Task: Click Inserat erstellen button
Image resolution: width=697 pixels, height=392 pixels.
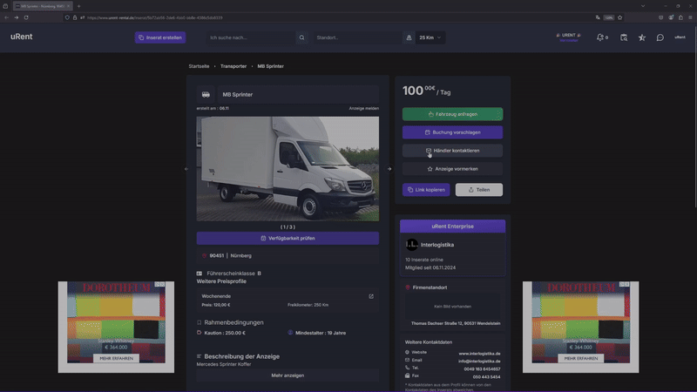Action: pos(160,37)
